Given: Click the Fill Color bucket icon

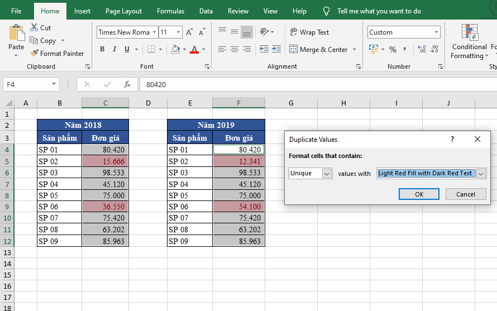Looking at the screenshot, I should point(175,49).
